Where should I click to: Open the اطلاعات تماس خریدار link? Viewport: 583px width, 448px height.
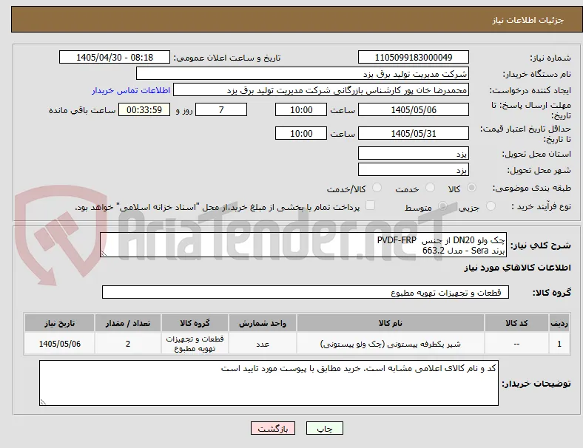click(x=131, y=90)
